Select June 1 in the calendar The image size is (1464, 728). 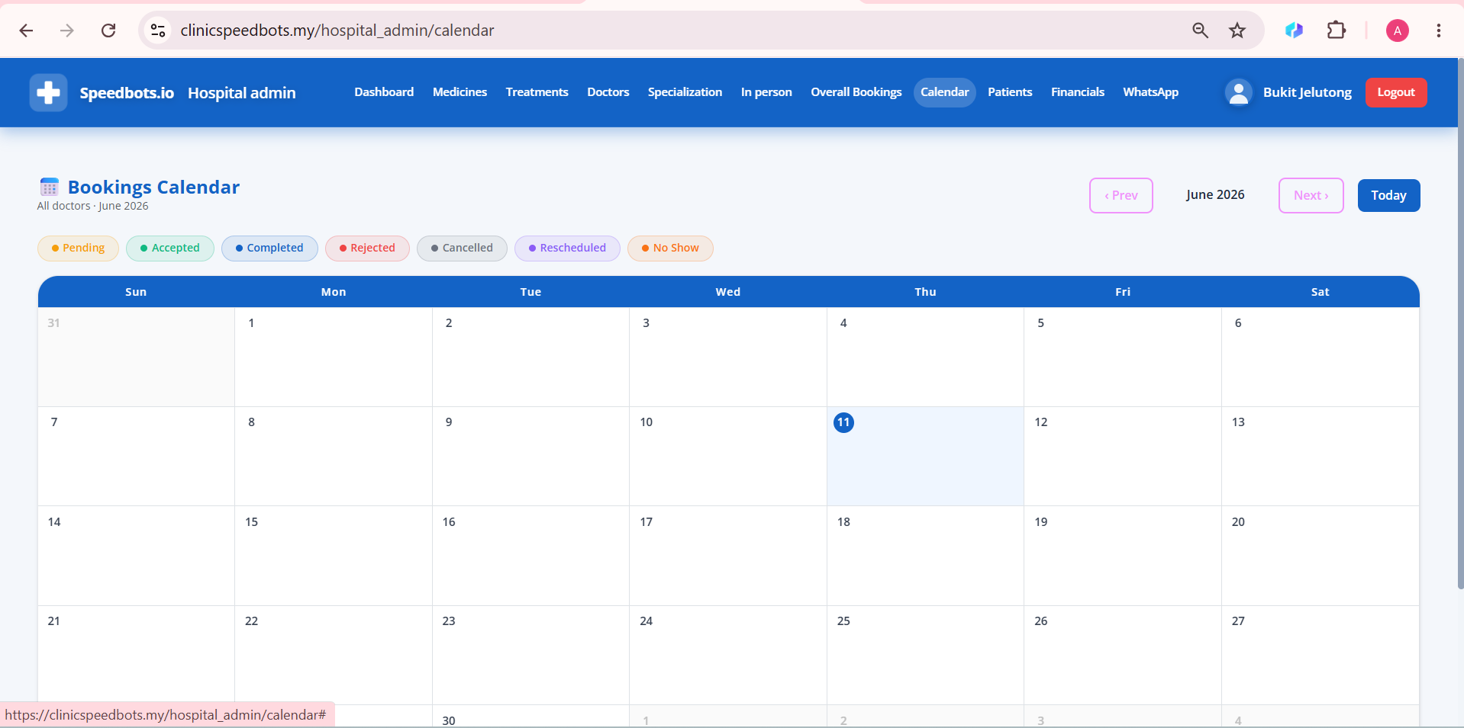pos(334,357)
